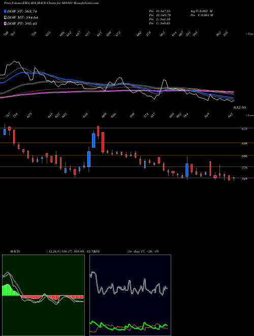
Task: Click the 548 price level label
Action: click(244, 179)
